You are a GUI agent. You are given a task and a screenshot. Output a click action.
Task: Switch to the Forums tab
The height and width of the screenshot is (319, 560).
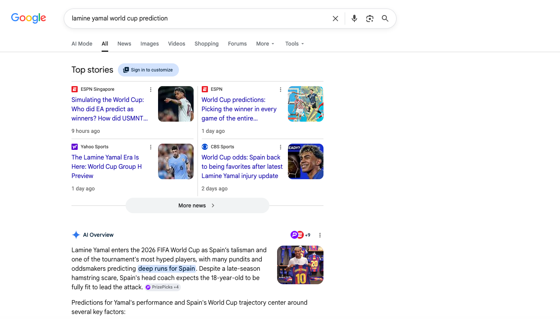coord(237,44)
